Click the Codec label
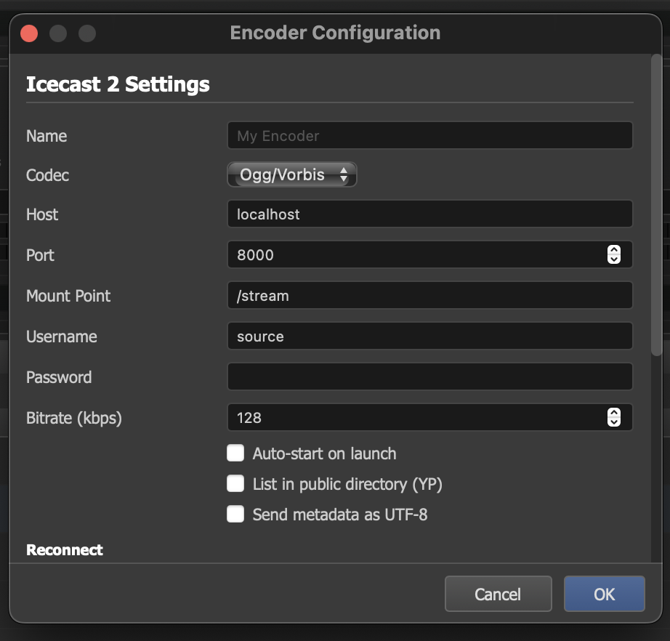 (47, 175)
